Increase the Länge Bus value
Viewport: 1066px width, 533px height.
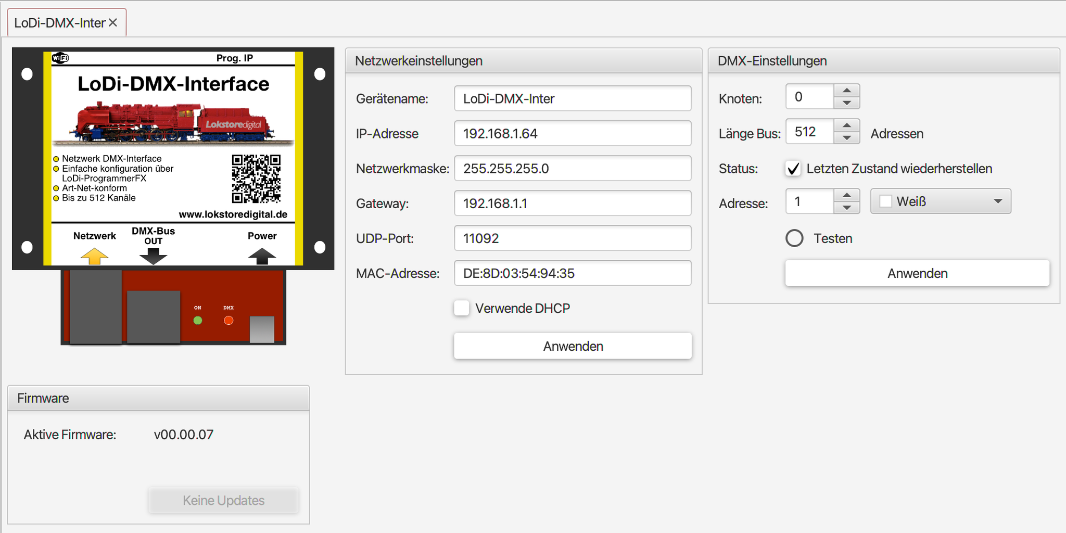pyautogui.click(x=847, y=125)
